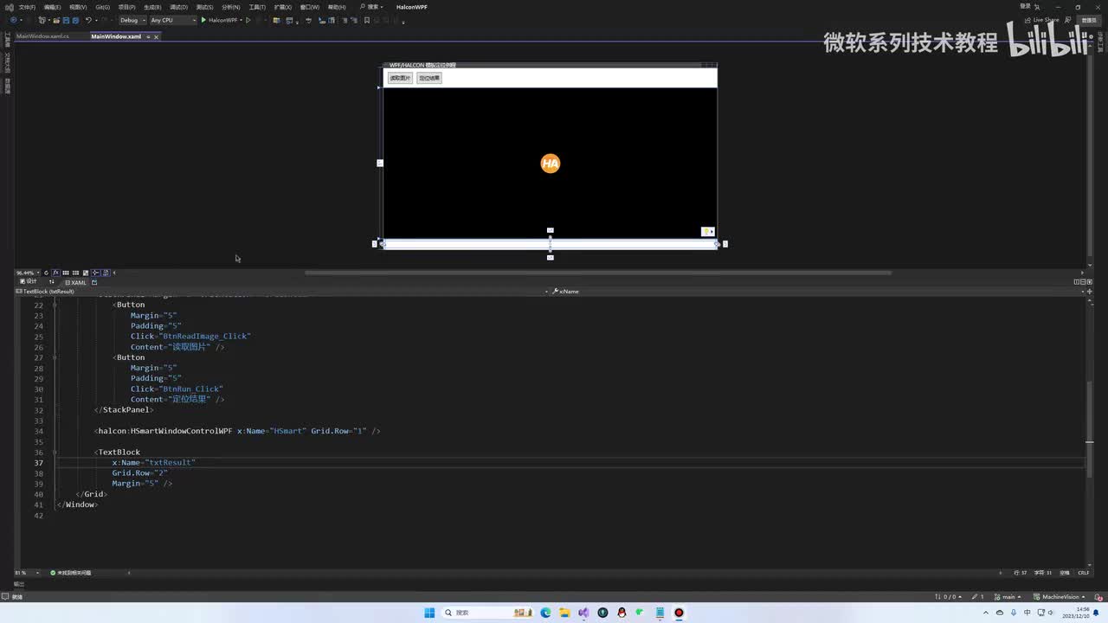Open the 文件(F) menu
Image resolution: width=1108 pixels, height=623 pixels.
[x=27, y=7]
